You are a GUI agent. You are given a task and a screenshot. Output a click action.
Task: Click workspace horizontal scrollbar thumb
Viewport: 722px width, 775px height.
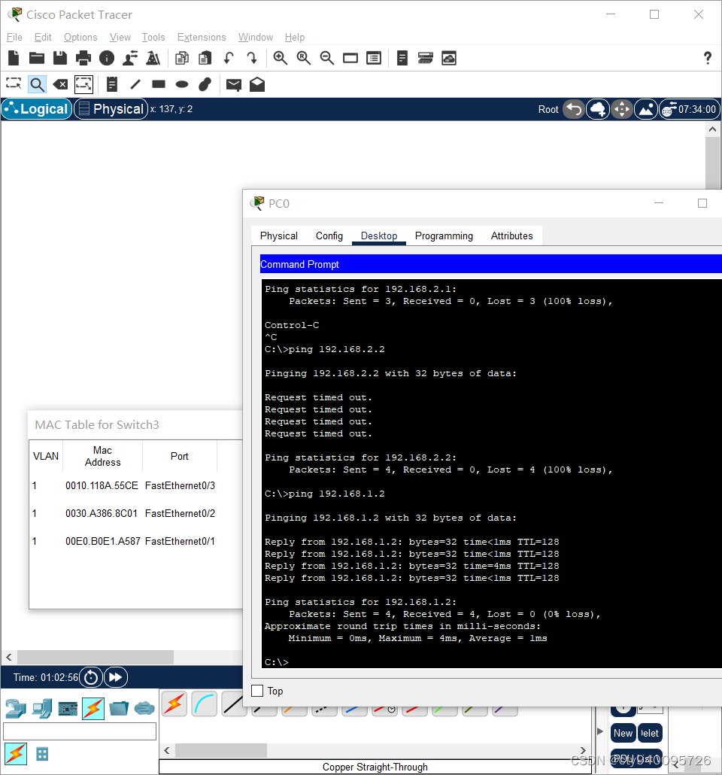[x=96, y=657]
